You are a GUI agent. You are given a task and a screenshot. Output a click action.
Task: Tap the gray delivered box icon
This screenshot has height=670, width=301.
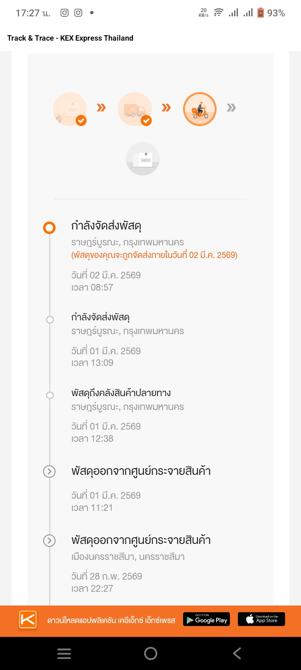[x=143, y=159]
